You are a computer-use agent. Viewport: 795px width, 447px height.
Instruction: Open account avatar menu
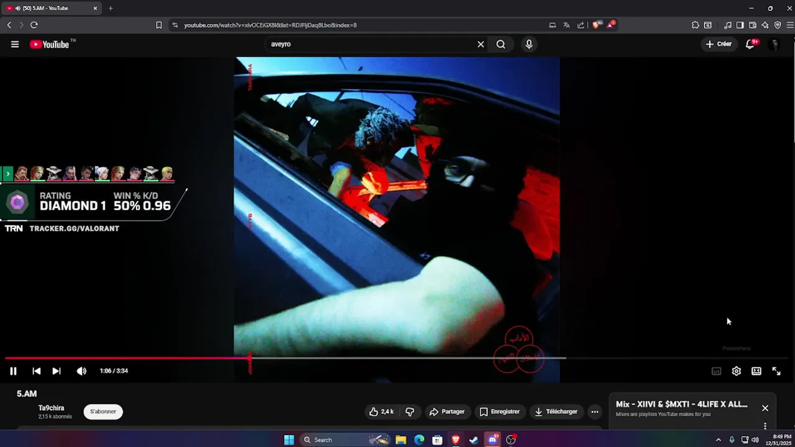coord(774,44)
